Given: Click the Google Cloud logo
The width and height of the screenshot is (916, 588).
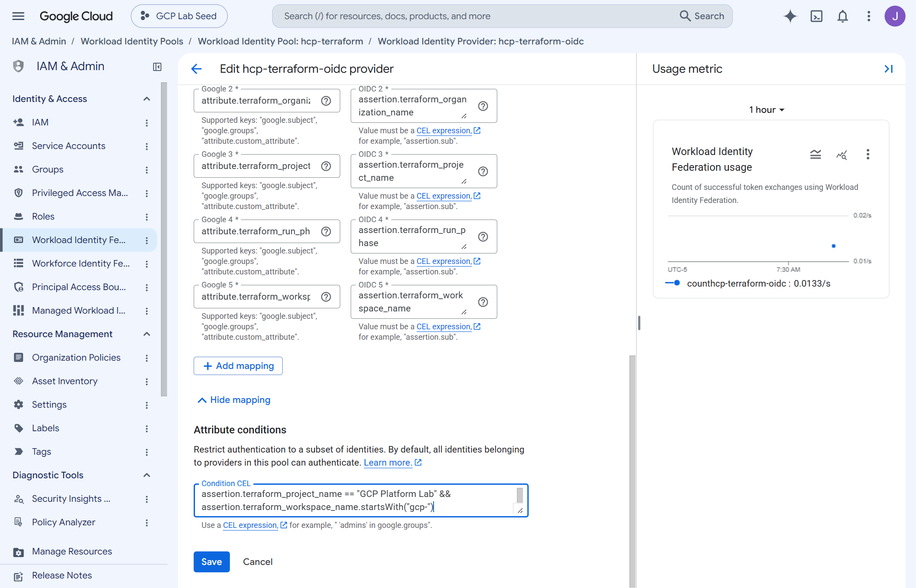Looking at the screenshot, I should coord(76,16).
